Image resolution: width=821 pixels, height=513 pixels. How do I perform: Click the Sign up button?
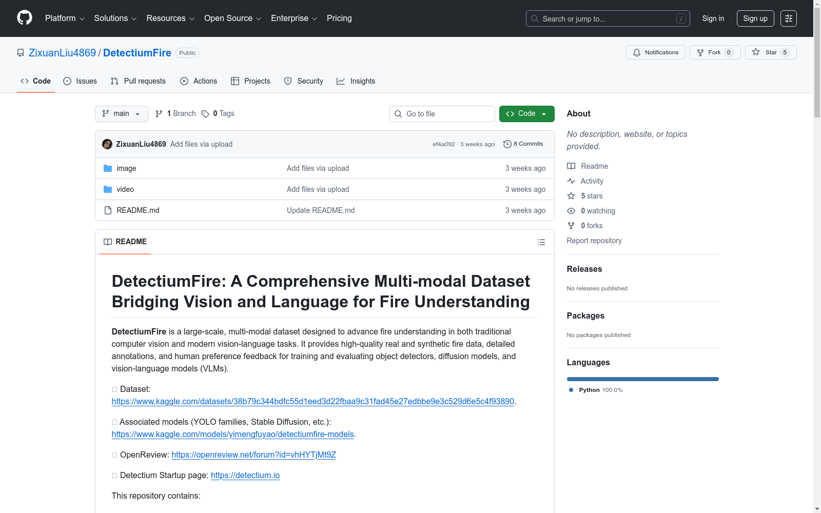pyautogui.click(x=755, y=18)
